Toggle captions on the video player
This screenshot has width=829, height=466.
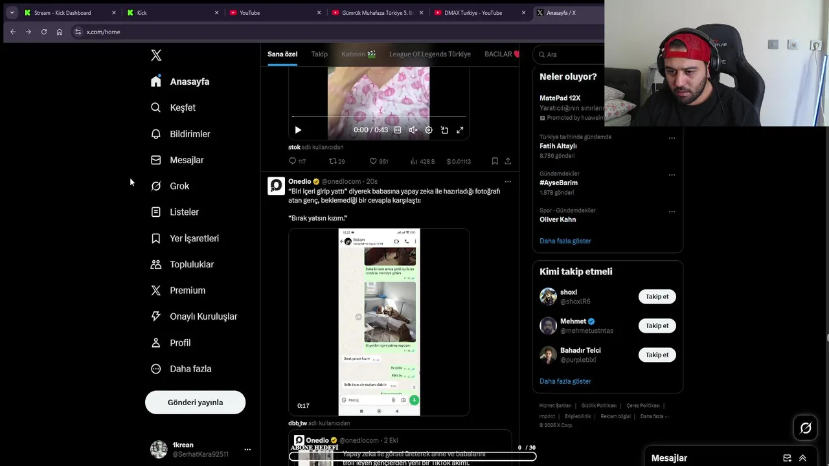[398, 130]
